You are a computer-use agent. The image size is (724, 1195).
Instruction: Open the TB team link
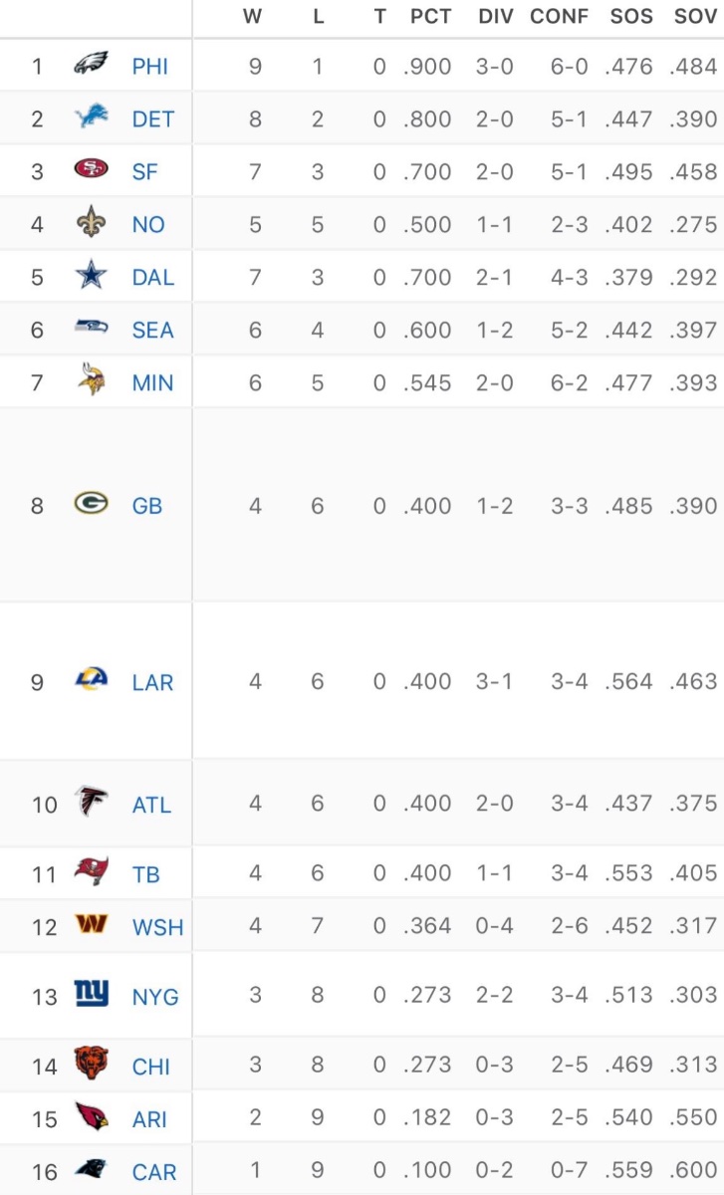tap(146, 874)
